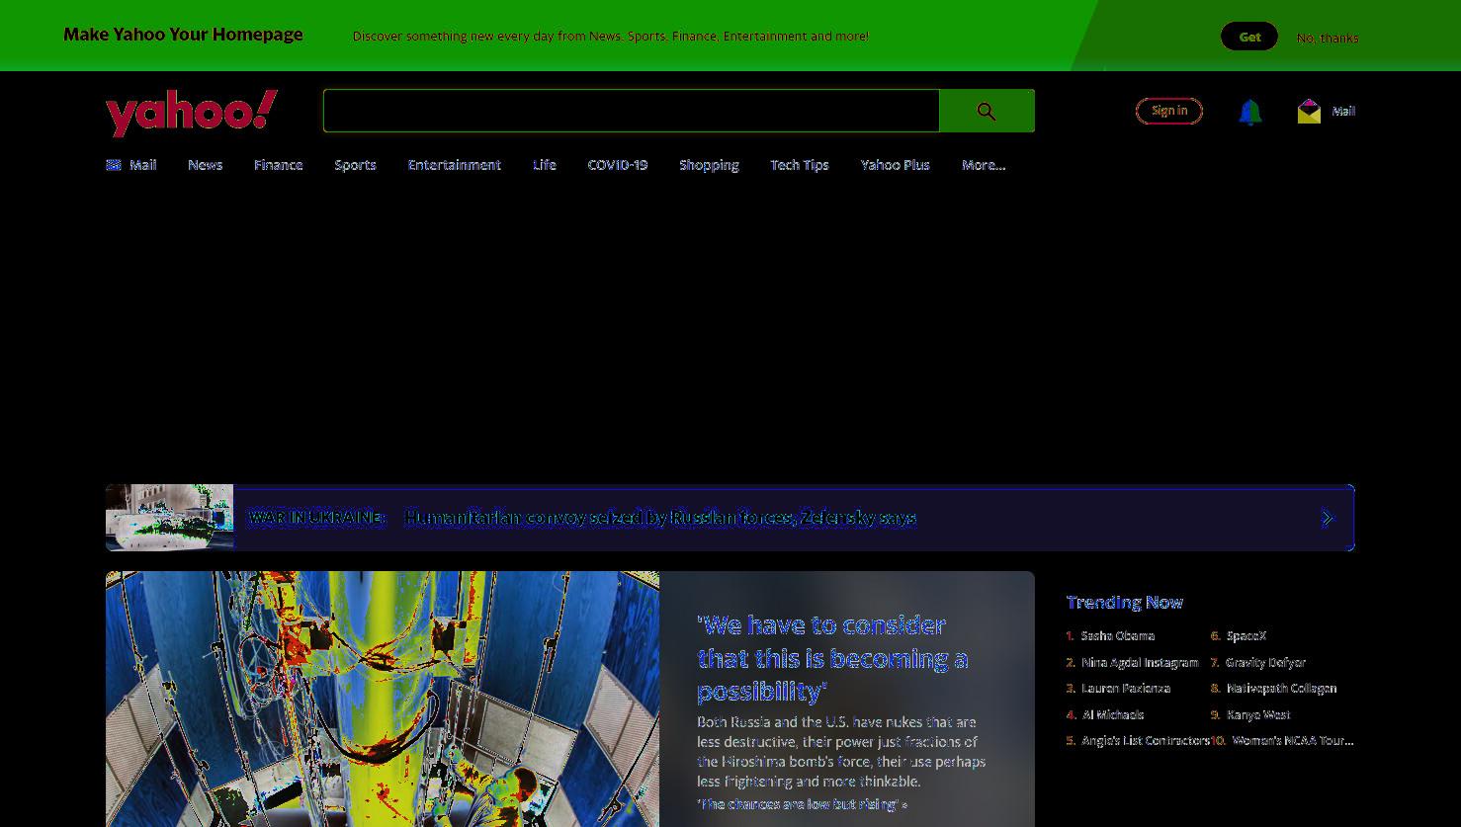Open the Mail envelope icon near Sign in

tap(1309, 112)
